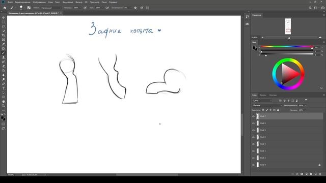This screenshot has width=326, height=183.
Task: Click lock image pixels brush icon
Action: pyautogui.click(x=267, y=110)
